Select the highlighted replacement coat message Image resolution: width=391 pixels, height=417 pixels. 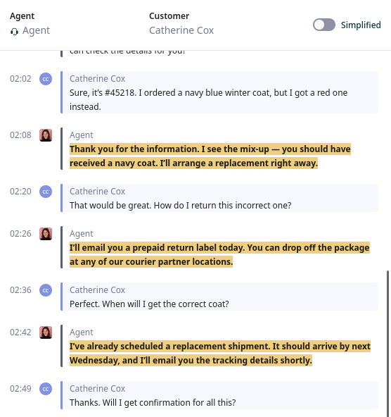[210, 156]
